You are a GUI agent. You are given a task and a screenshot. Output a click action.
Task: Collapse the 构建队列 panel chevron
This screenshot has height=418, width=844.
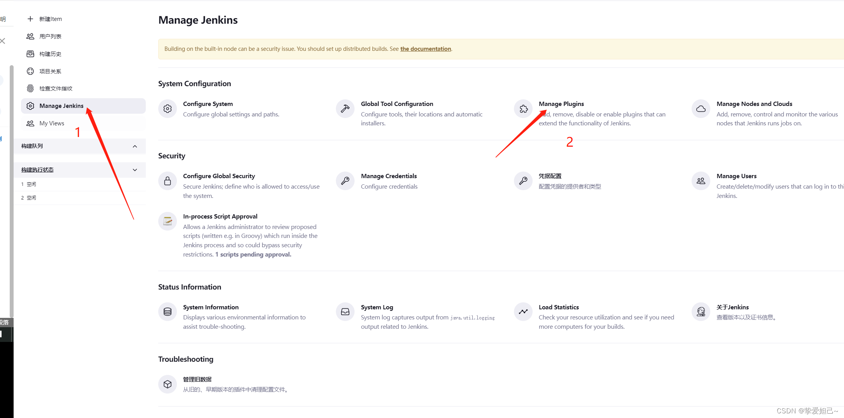click(x=135, y=146)
